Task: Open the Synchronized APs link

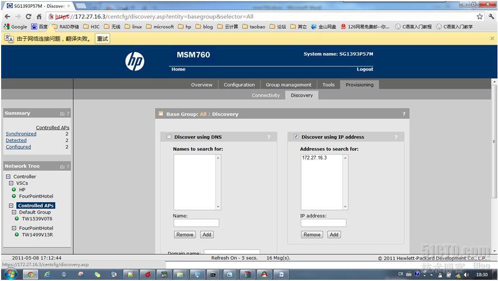Action: (21, 134)
